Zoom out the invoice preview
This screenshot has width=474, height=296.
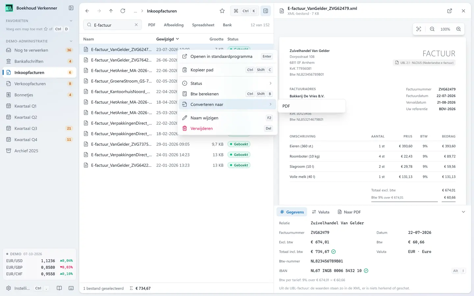(x=432, y=29)
